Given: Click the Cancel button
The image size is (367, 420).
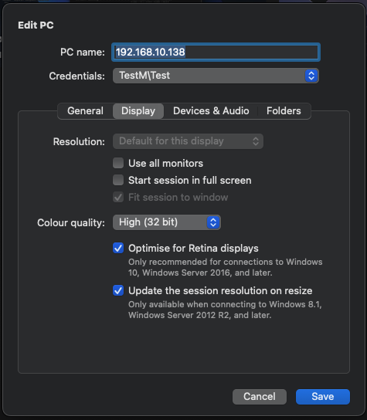Looking at the screenshot, I should coord(260,397).
